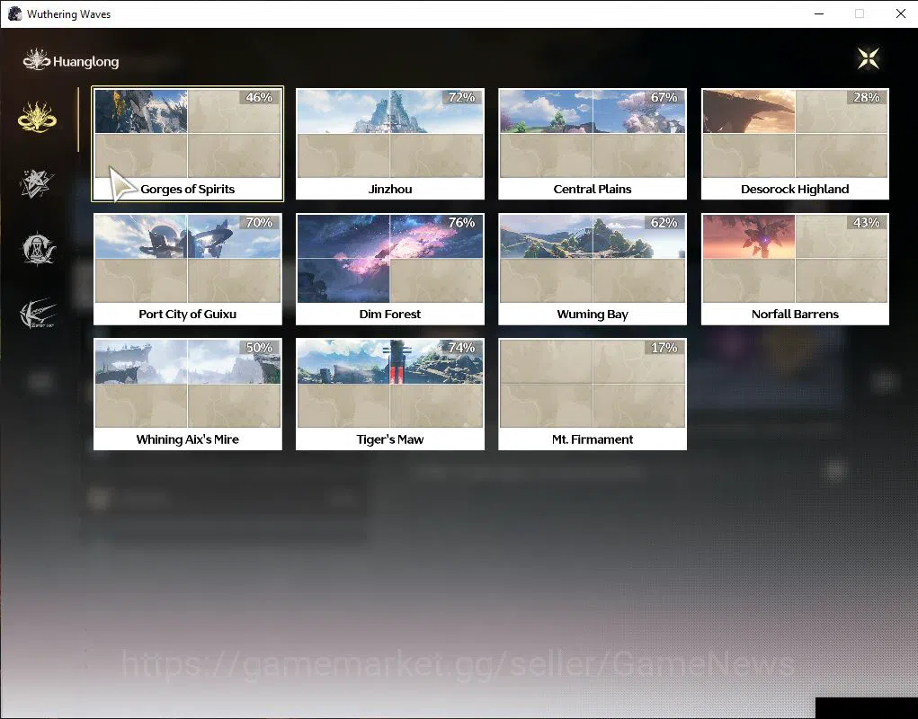Screen dimensions: 918x719
Task: Select the fourth sidebar emblem with winged crest
Action: pos(38,314)
